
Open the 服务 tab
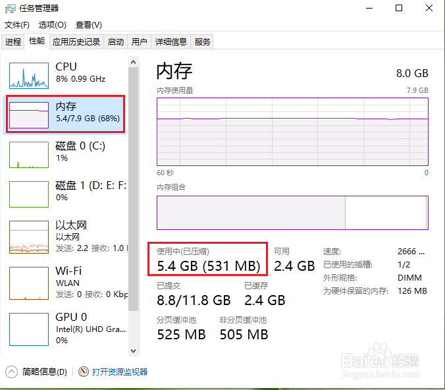coord(202,42)
